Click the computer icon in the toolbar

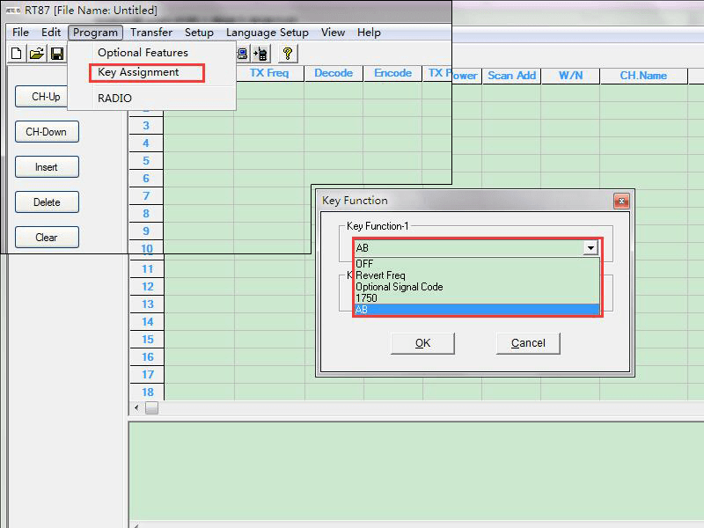tap(242, 54)
